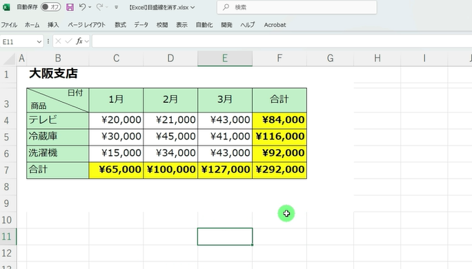Click the Insert Function fx icon
The image size is (472, 269).
[79, 41]
